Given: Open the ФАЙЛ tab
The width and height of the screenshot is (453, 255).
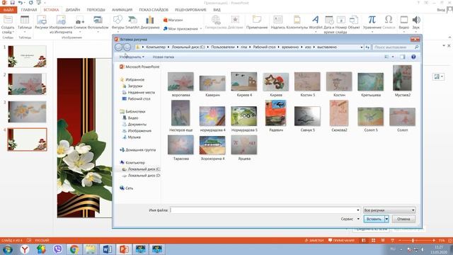Looking at the screenshot, I should pos(8,10).
